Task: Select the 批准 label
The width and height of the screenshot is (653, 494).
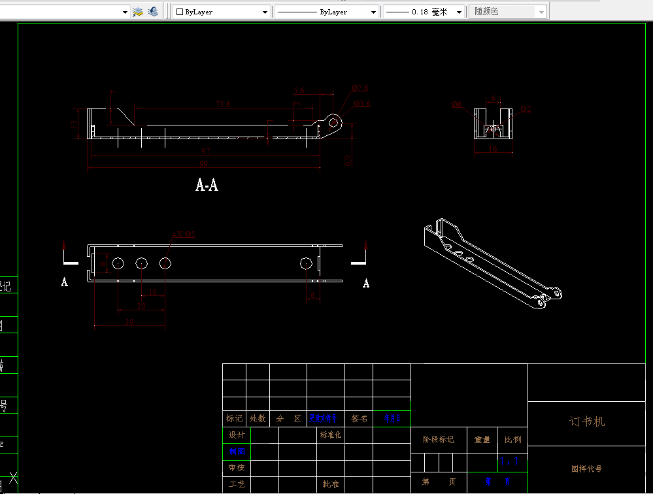Action: (331, 484)
